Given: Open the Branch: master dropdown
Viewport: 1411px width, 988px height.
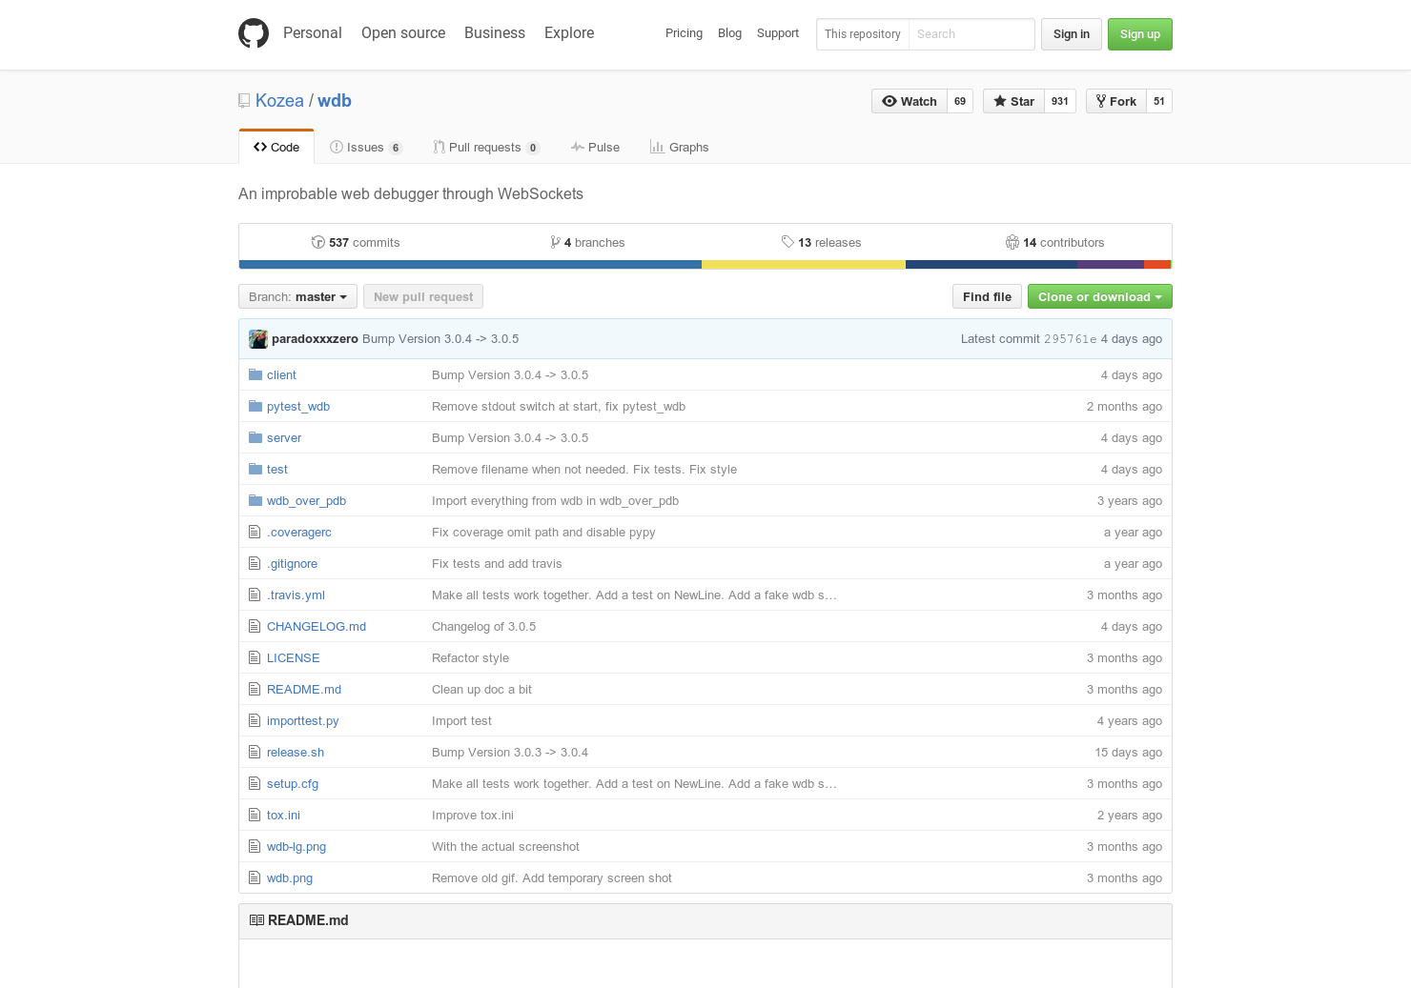Looking at the screenshot, I should (x=297, y=296).
